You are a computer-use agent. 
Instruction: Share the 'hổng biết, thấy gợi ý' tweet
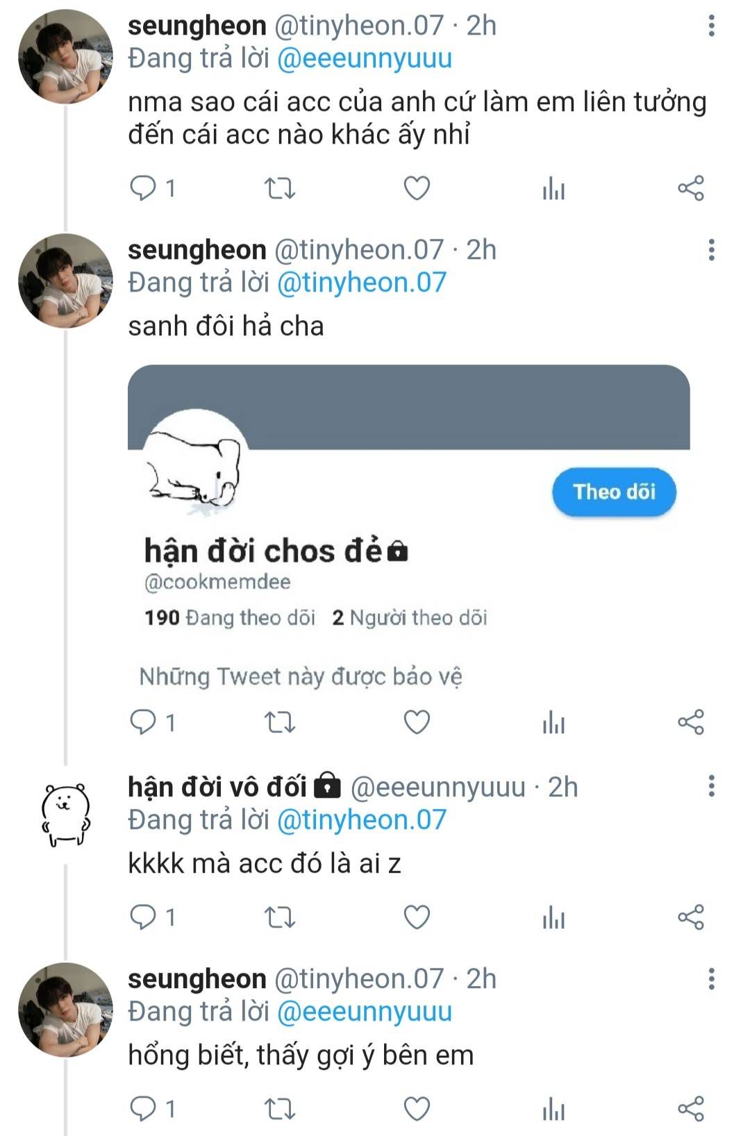point(690,1109)
